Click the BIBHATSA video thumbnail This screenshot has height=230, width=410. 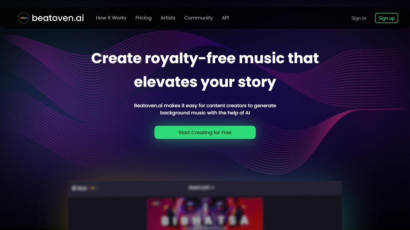205,214
